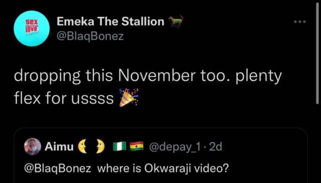This screenshot has height=183, width=321.
Task: Open Aimu's small profile avatar
Action: click(x=32, y=146)
